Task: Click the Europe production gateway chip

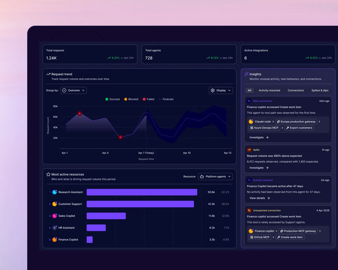Action: (x=296, y=122)
